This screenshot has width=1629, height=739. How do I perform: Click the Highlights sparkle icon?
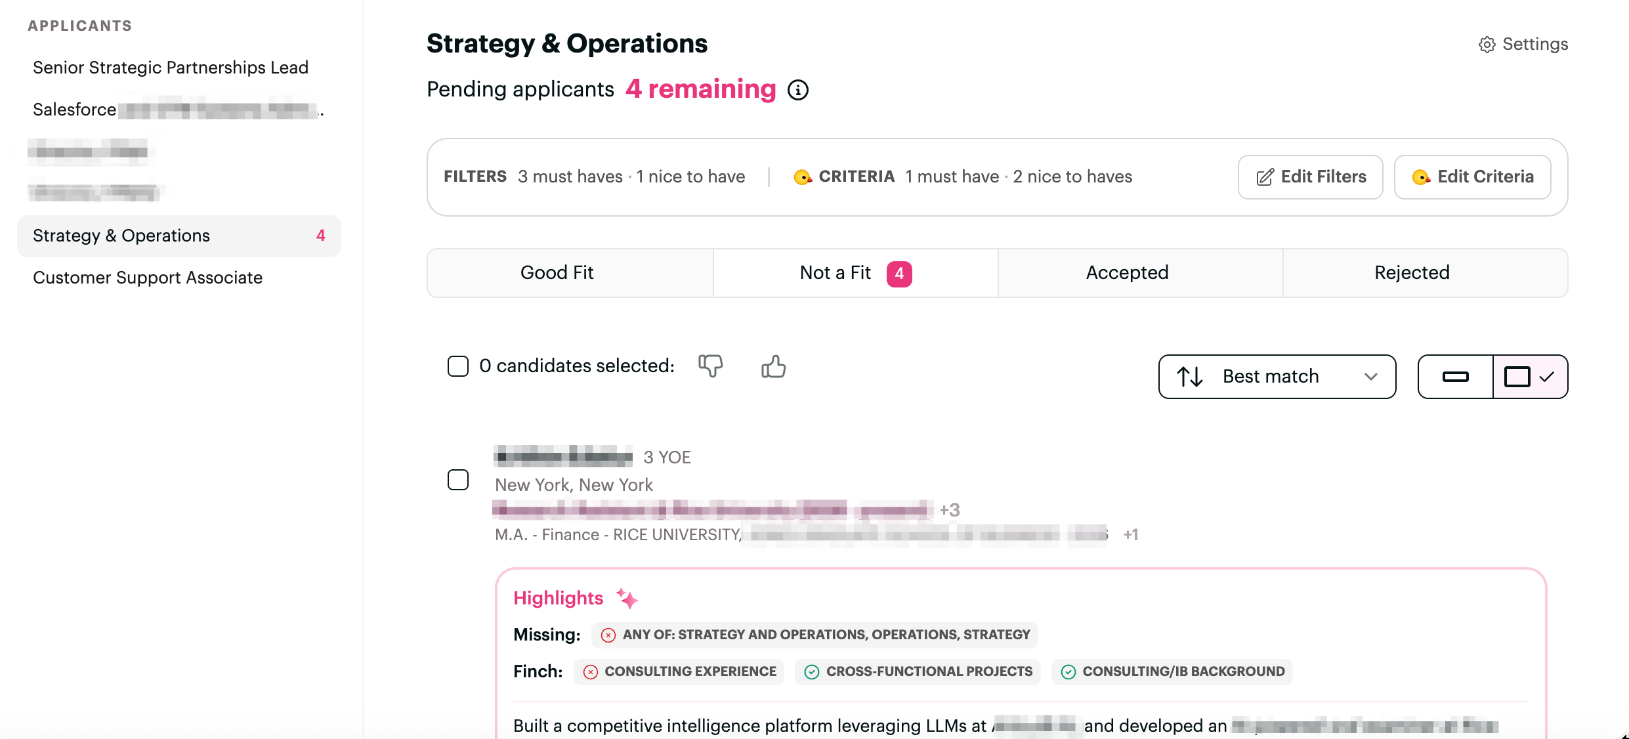627,598
